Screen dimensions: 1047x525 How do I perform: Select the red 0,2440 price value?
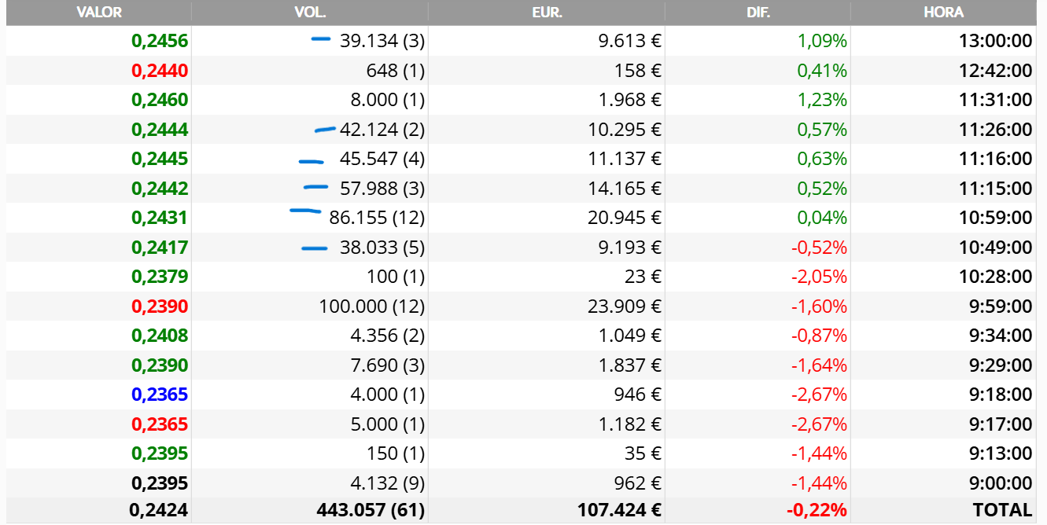click(160, 71)
